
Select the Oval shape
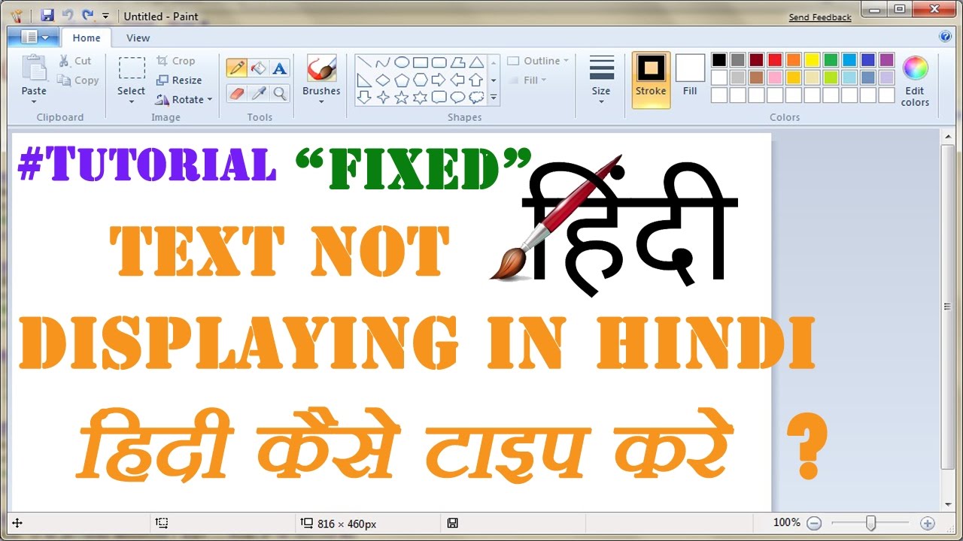tap(403, 62)
